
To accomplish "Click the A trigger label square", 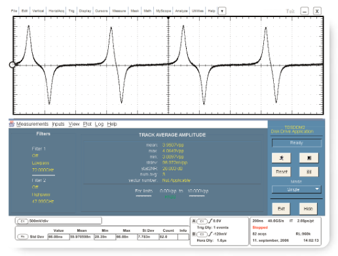I will pyautogui.click(x=194, y=221).
